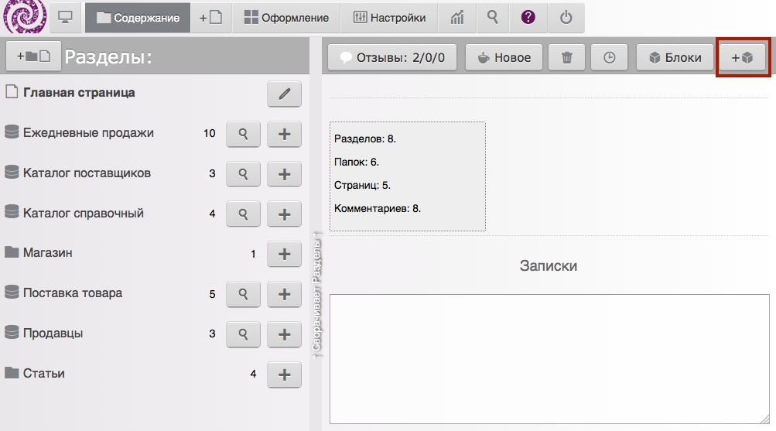This screenshot has height=431, width=776.
Task: Click the power logout icon
Action: (566, 17)
